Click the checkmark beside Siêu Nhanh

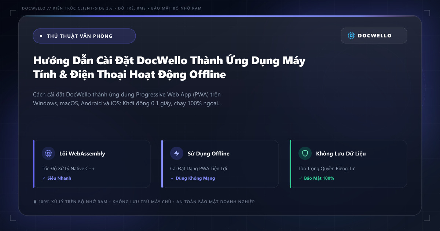pos(44,178)
